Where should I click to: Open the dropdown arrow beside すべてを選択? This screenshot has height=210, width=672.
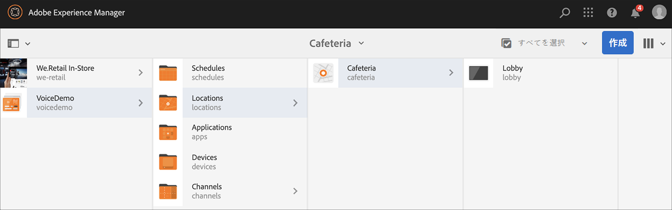coord(585,44)
